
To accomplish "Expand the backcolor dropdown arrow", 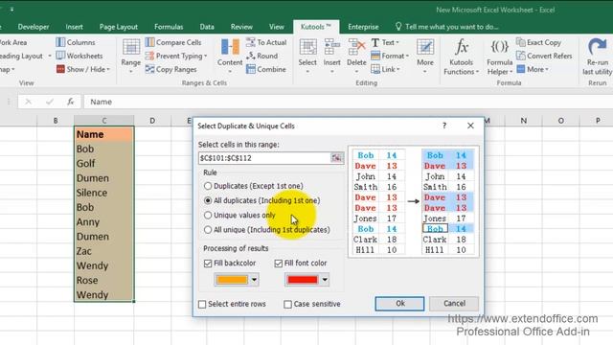I will click(255, 280).
